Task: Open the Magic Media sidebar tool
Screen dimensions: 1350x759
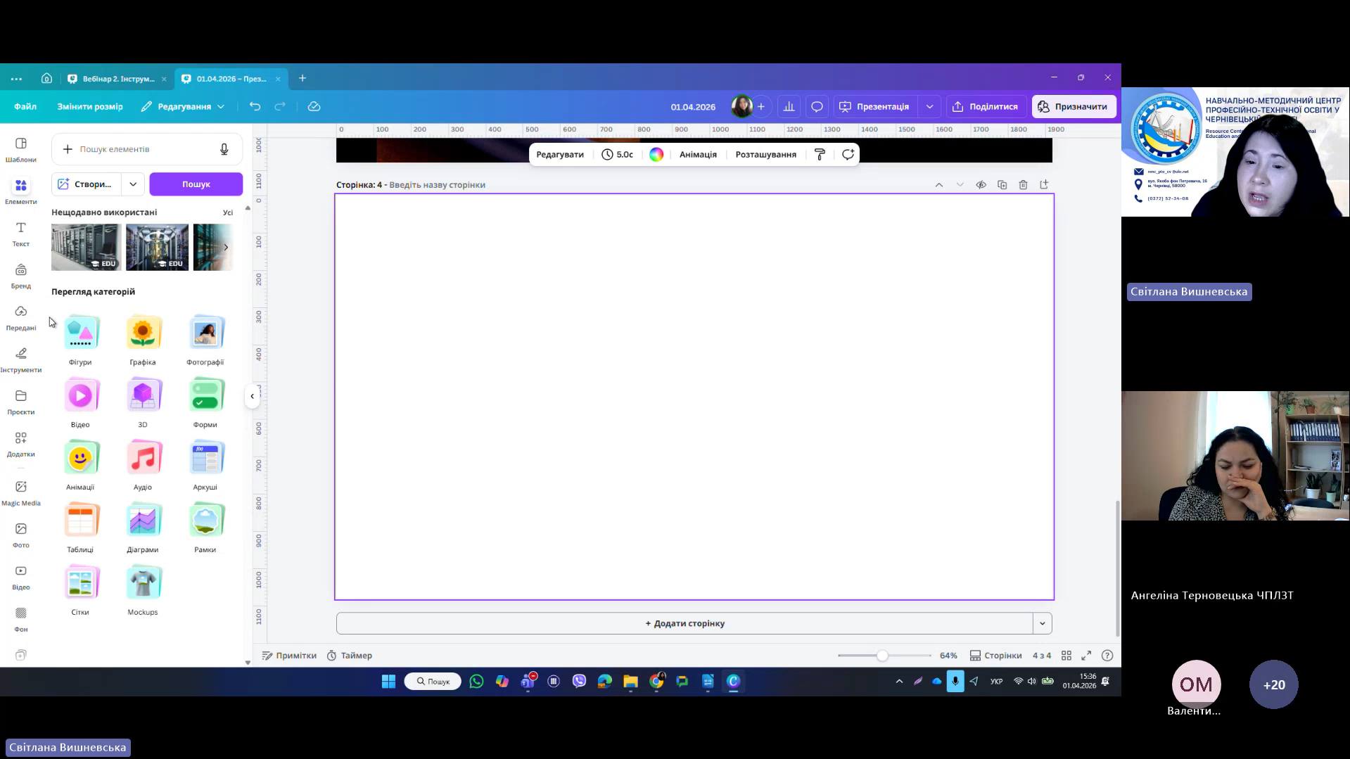Action: pos(21,492)
